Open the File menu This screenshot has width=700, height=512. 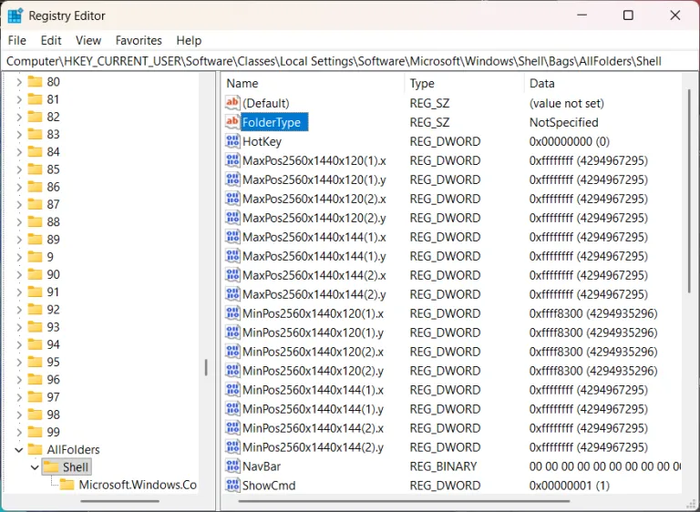[17, 40]
